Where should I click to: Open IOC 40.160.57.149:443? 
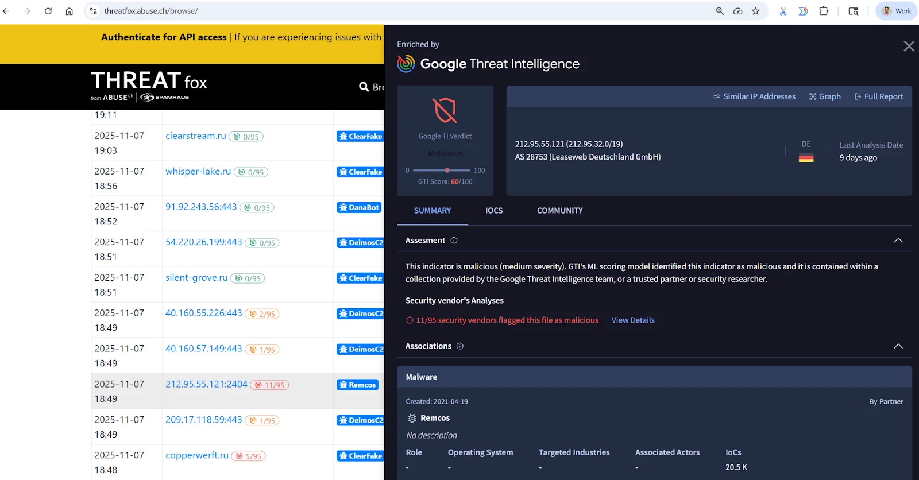[x=204, y=349]
